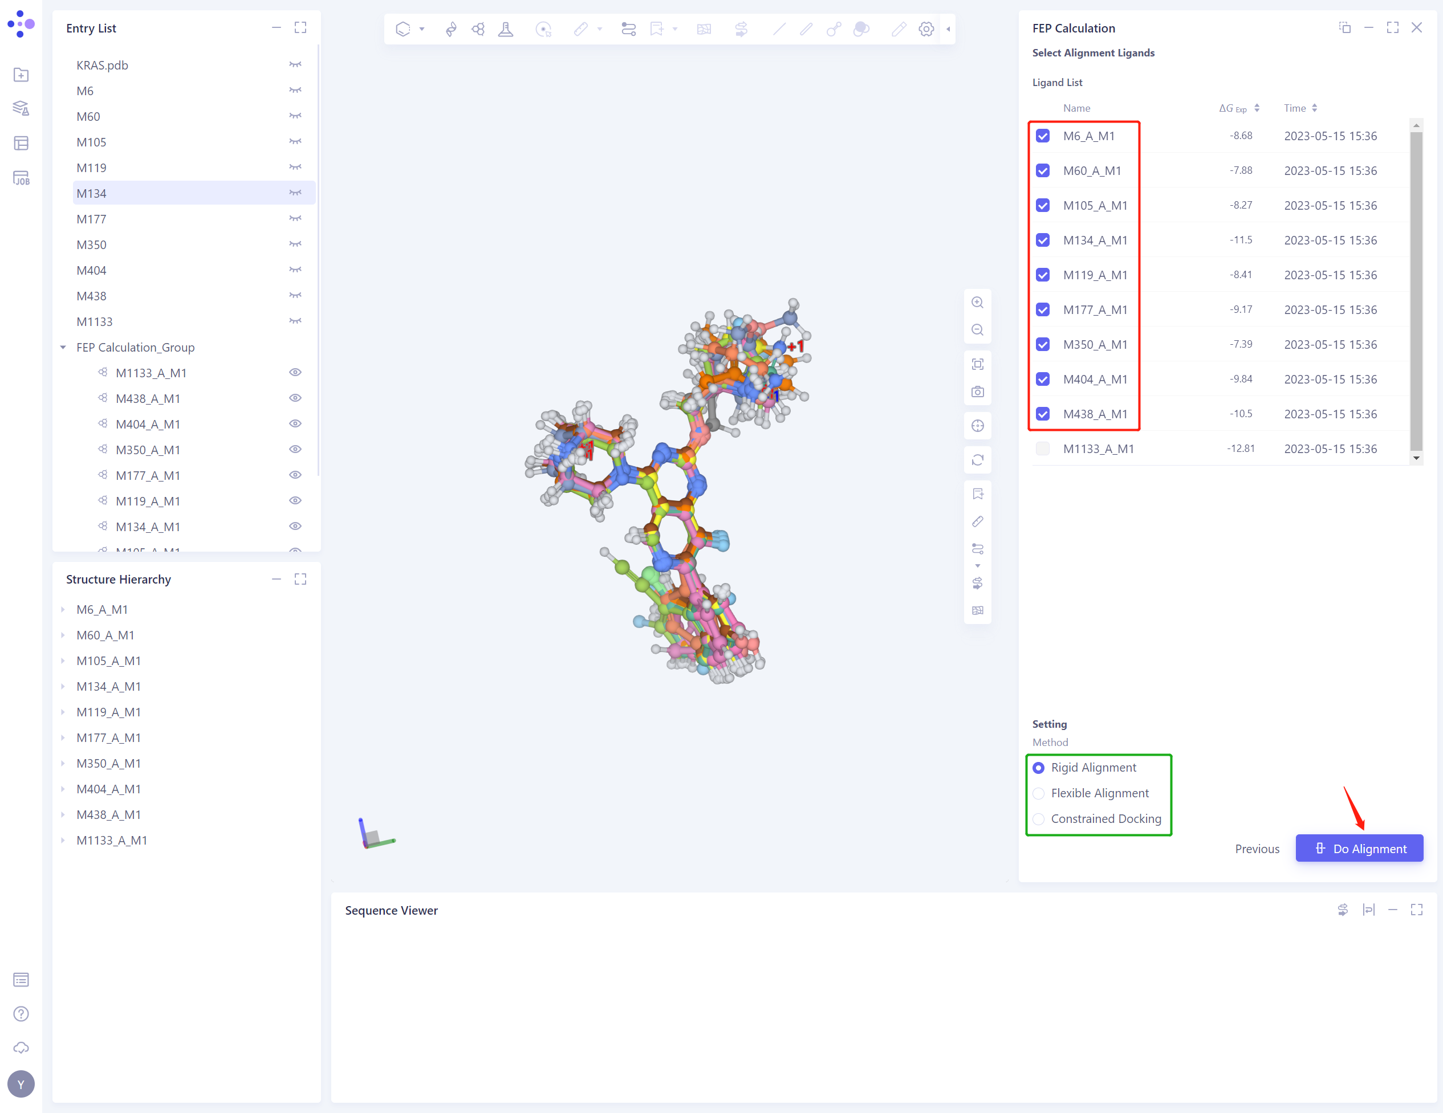Expand M6_A_M1 in Structure Hierarchy
Screen dimensions: 1443x1113
63,610
